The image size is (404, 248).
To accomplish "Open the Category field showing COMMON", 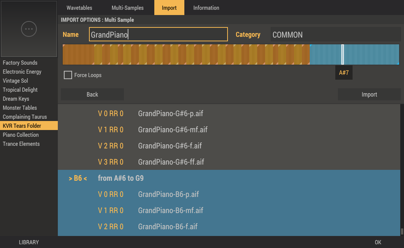I will click(x=335, y=35).
